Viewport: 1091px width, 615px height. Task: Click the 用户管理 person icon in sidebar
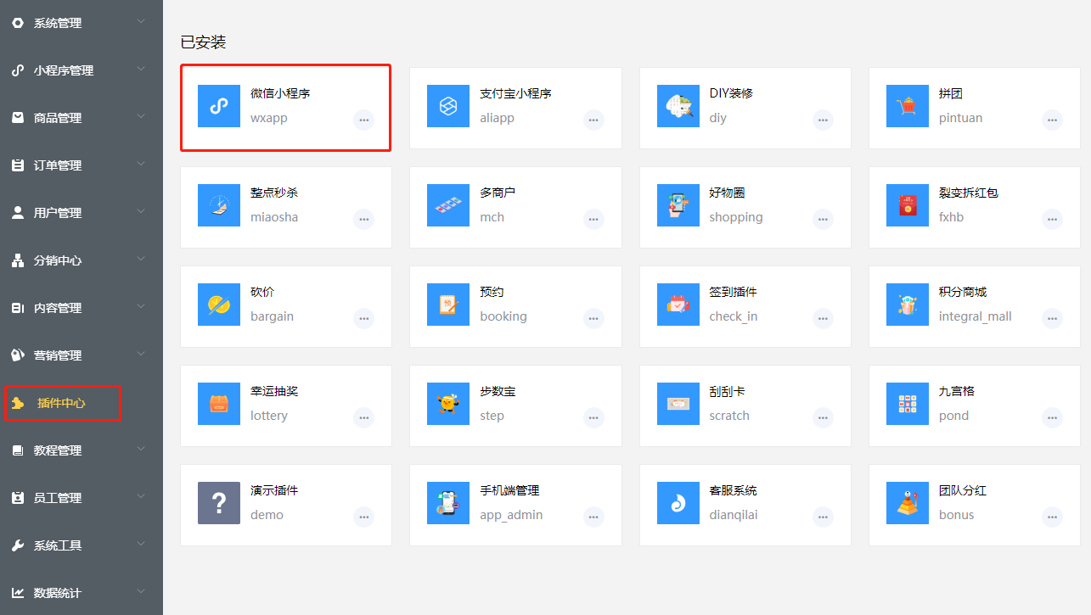click(x=18, y=213)
